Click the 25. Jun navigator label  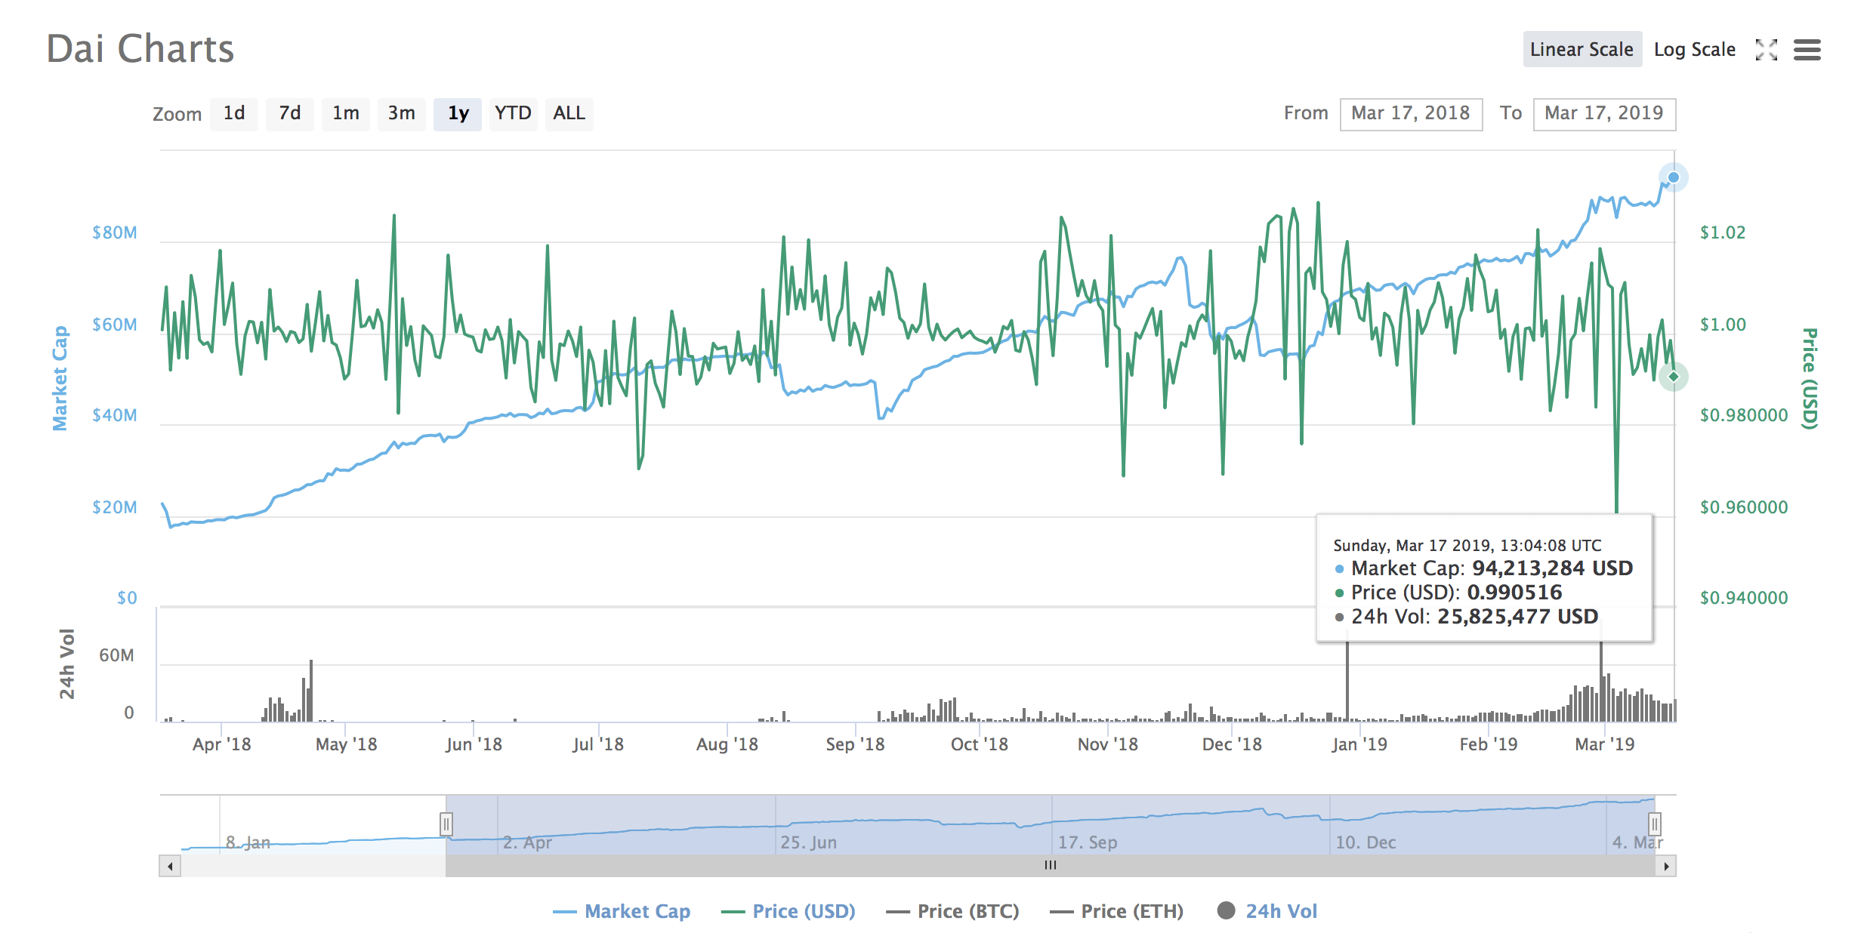tap(809, 842)
